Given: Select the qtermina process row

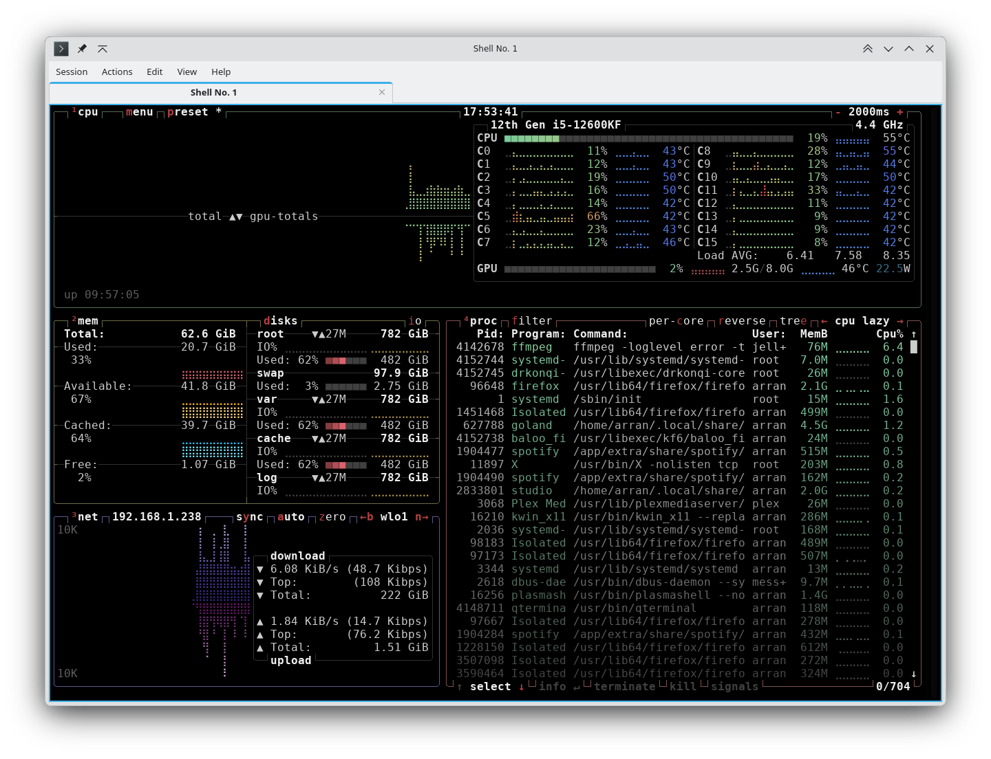Looking at the screenshot, I should coord(680,608).
